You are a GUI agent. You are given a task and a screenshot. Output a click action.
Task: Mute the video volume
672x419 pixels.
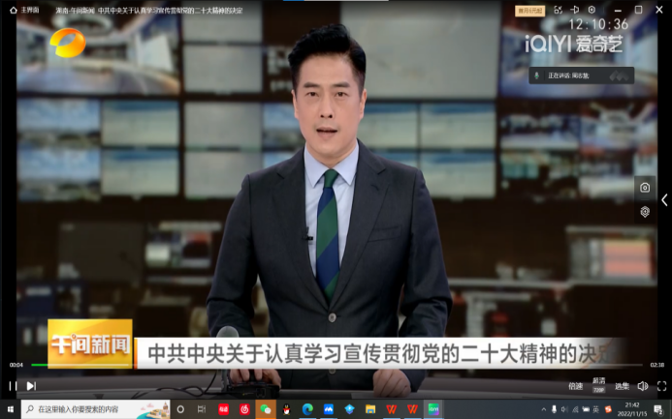[642, 385]
